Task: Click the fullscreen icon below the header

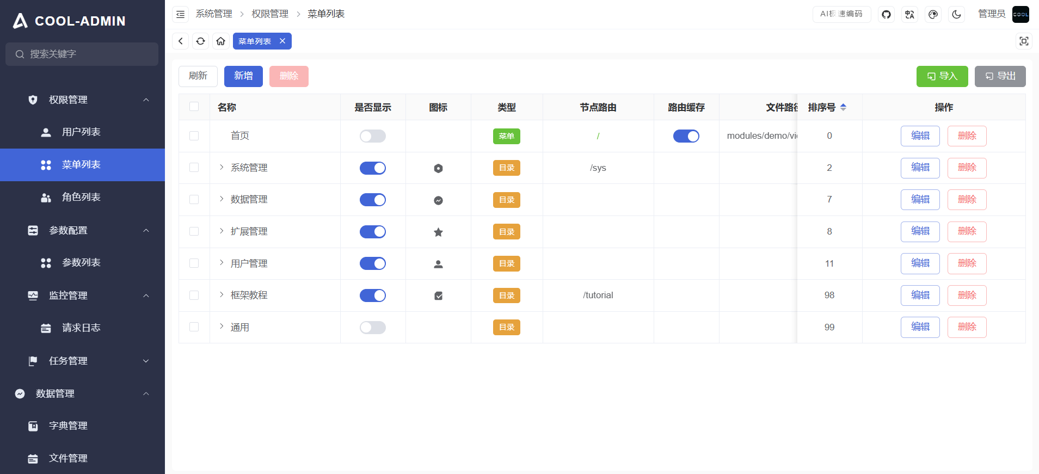Action: coord(1023,41)
